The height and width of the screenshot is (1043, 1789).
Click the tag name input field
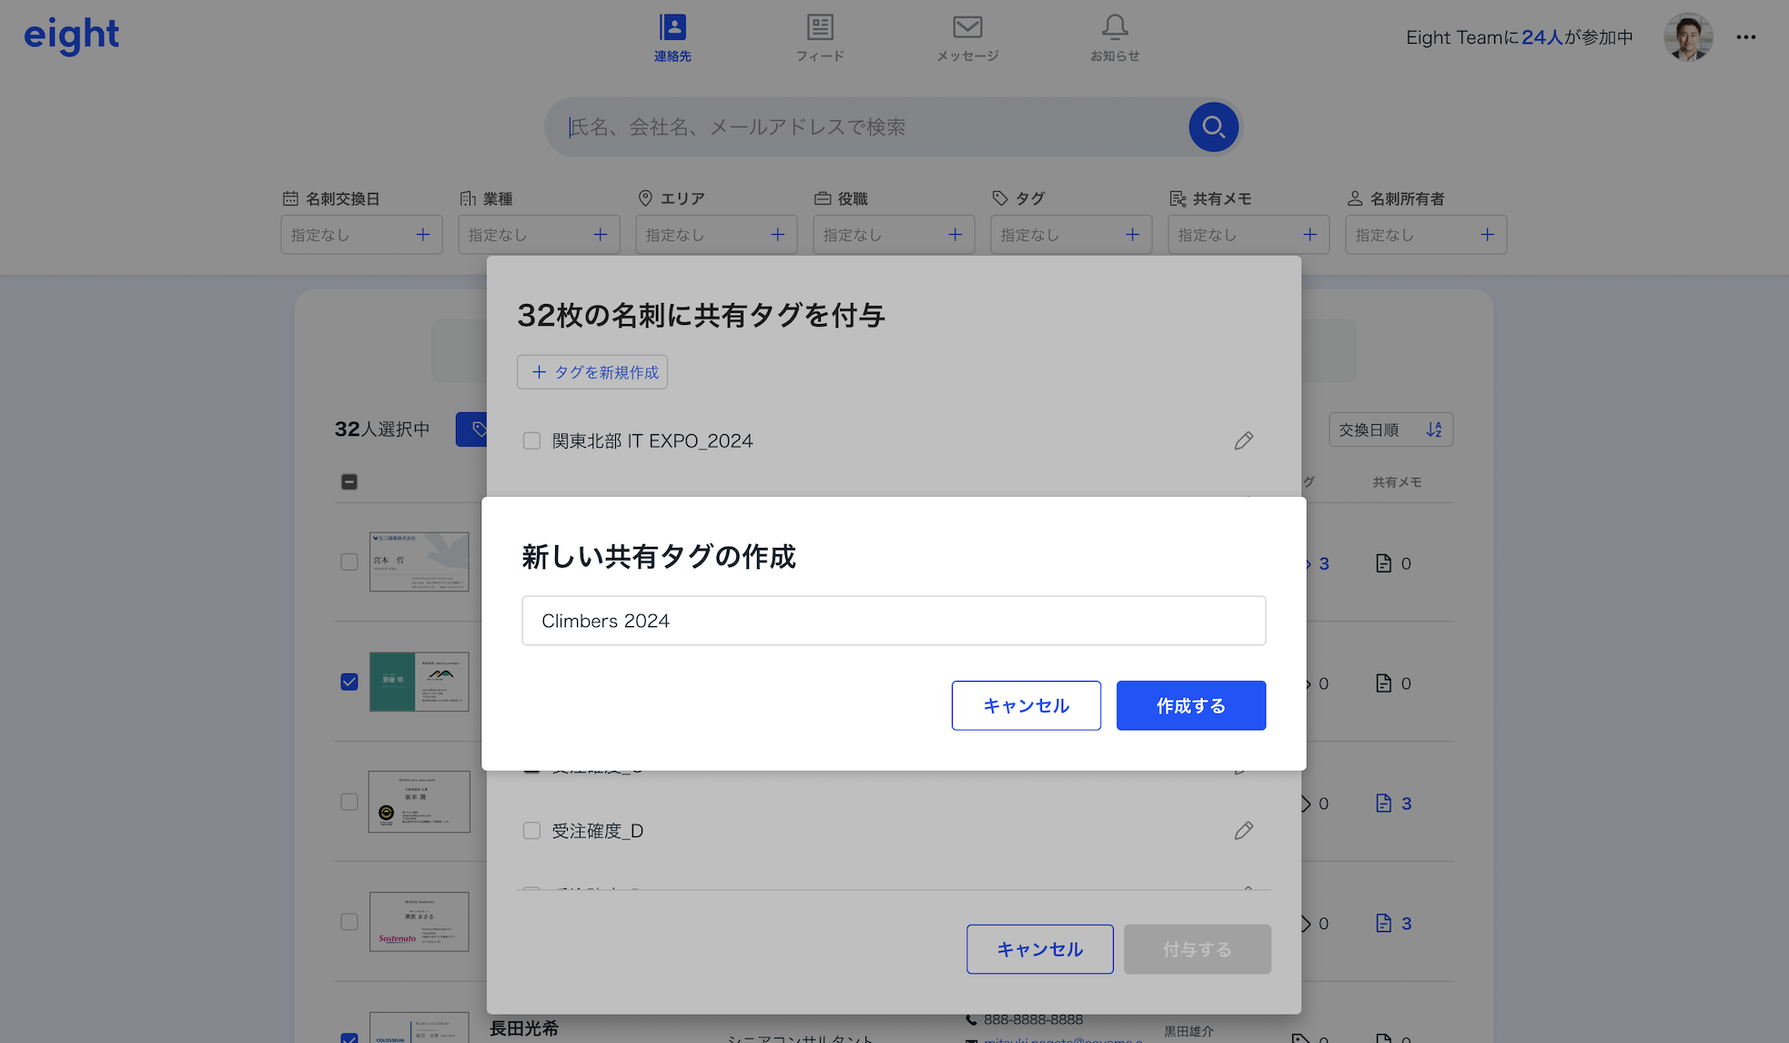tap(893, 621)
